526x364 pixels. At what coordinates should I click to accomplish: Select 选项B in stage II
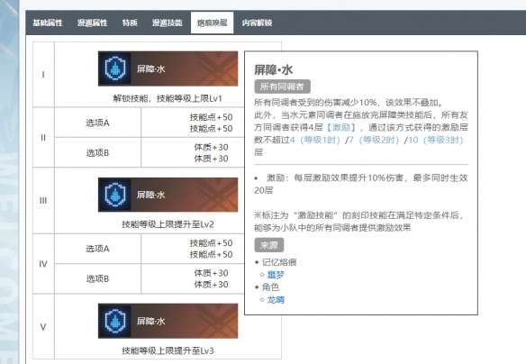[x=97, y=152]
